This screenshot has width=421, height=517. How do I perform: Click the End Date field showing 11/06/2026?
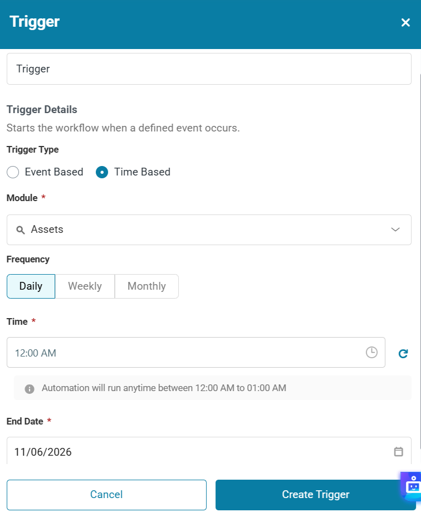pyautogui.click(x=195, y=452)
